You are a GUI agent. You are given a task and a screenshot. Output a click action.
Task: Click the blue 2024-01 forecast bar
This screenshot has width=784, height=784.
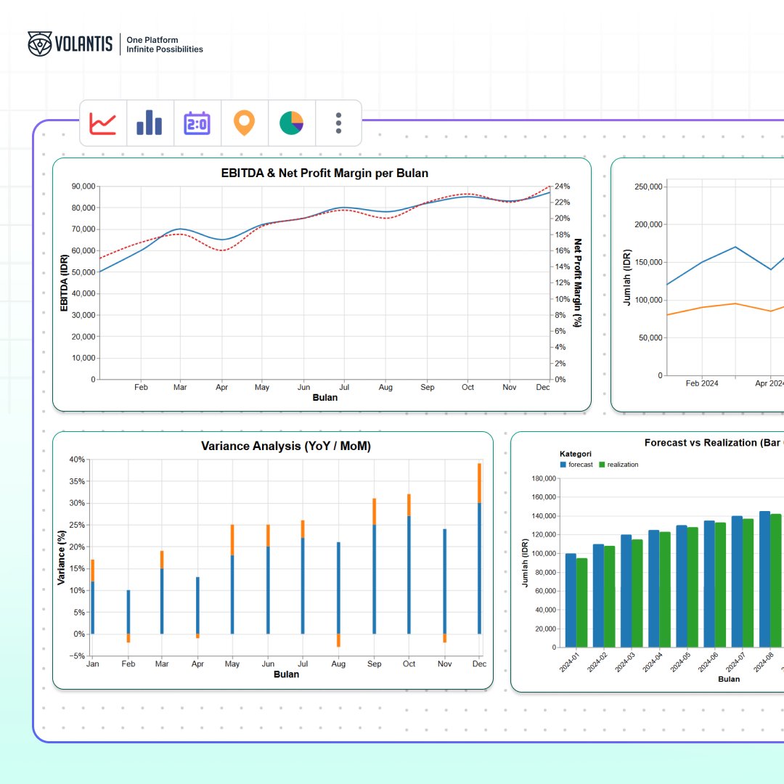pyautogui.click(x=571, y=600)
